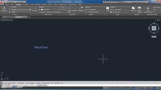Click the Revision Cloud tool
The image size is (161, 90).
tap(139, 9)
